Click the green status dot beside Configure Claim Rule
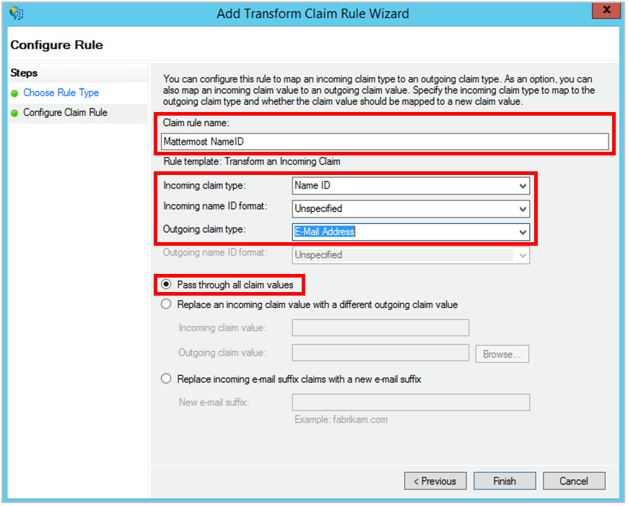This screenshot has width=628, height=506. coord(16,113)
